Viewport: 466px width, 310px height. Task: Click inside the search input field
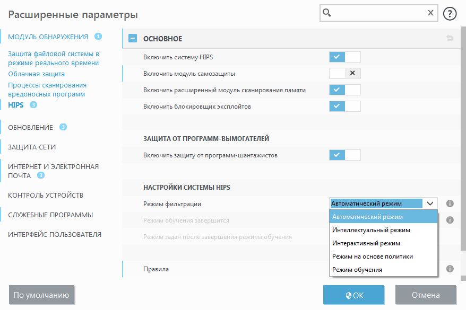tap(377, 13)
